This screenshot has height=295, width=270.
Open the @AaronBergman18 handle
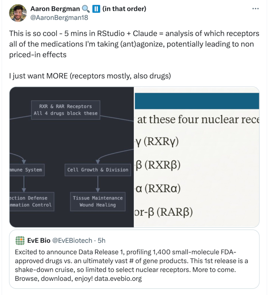pos(54,17)
